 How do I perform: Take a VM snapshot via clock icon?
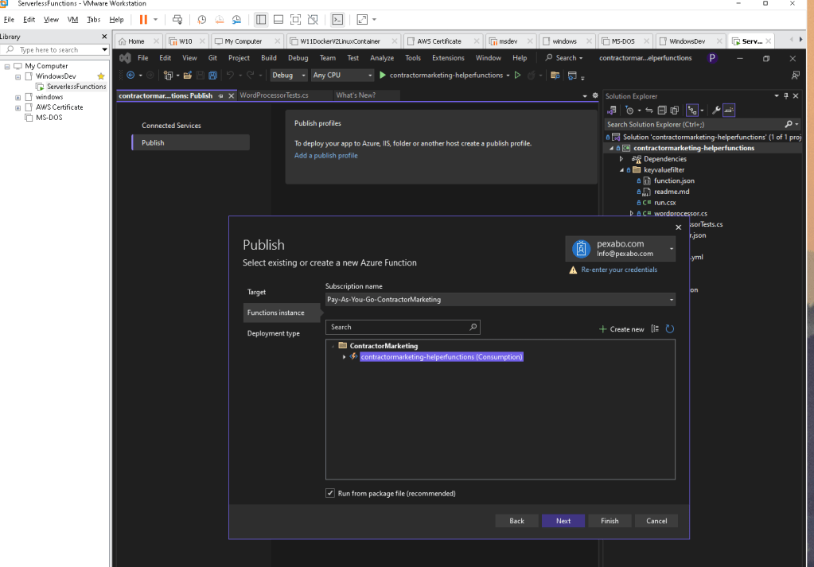coord(202,20)
